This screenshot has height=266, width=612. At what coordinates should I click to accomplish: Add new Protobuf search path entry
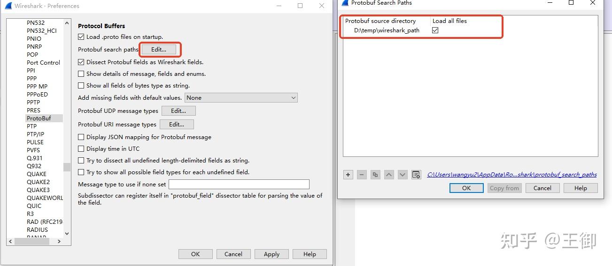point(348,175)
